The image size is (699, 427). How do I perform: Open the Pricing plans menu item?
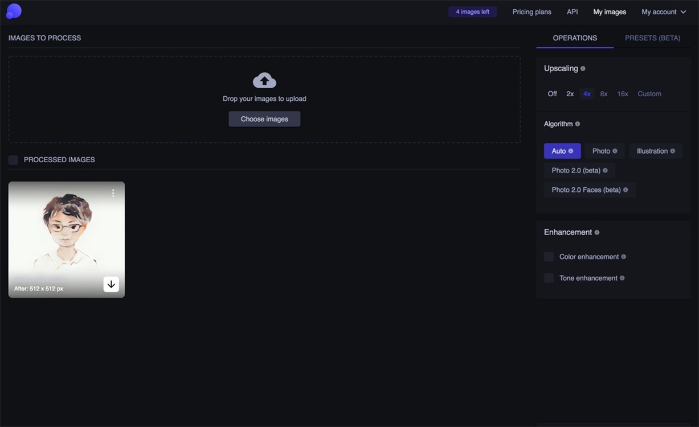tap(532, 12)
